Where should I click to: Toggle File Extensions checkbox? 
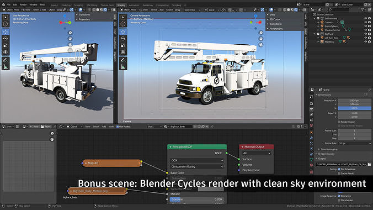click(x=339, y=169)
